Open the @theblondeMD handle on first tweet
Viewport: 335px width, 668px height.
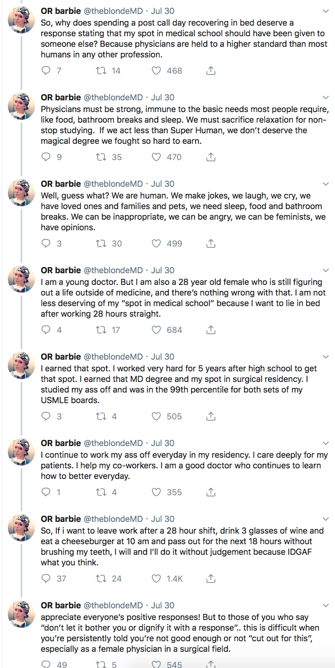pos(113,11)
